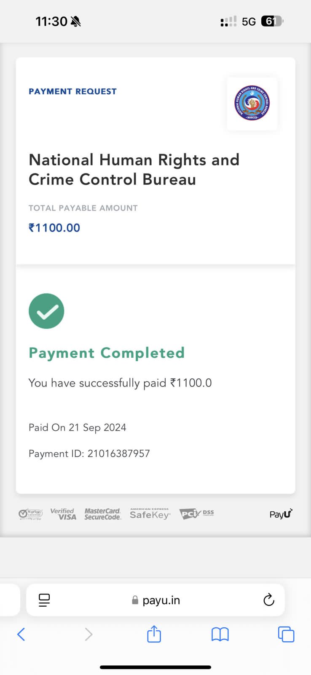Tap the Payment Completed heading
The image size is (311, 675).
pos(107,353)
